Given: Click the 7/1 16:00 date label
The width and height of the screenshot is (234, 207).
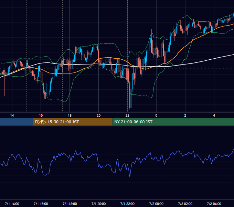Looking at the screenshot, I should point(41,204).
